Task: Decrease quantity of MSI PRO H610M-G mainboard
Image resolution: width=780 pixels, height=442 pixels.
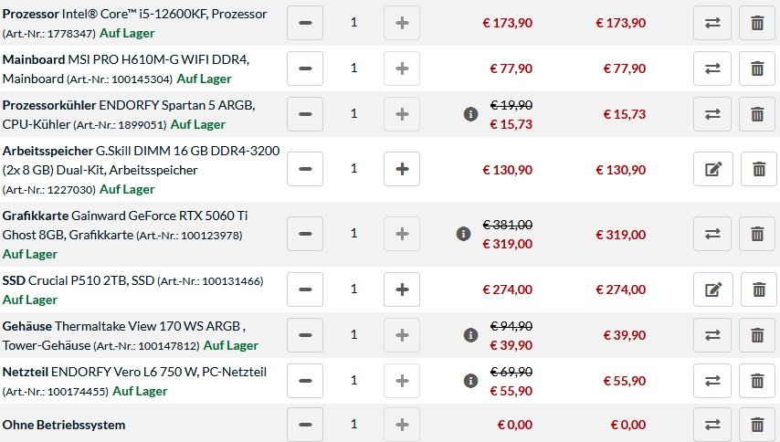Action: point(305,68)
